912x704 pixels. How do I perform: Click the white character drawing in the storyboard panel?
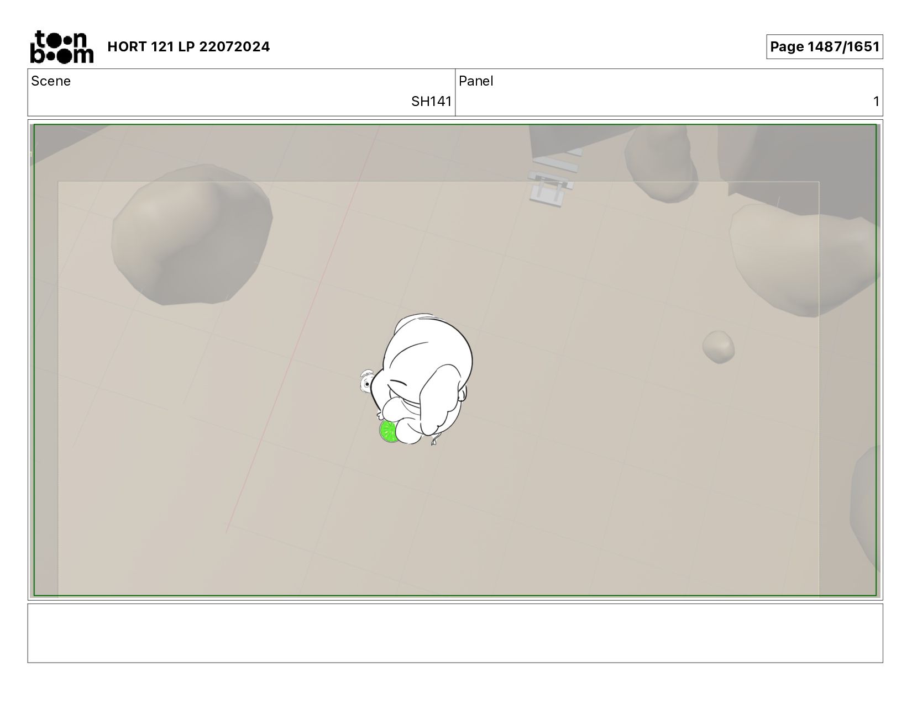(x=421, y=379)
